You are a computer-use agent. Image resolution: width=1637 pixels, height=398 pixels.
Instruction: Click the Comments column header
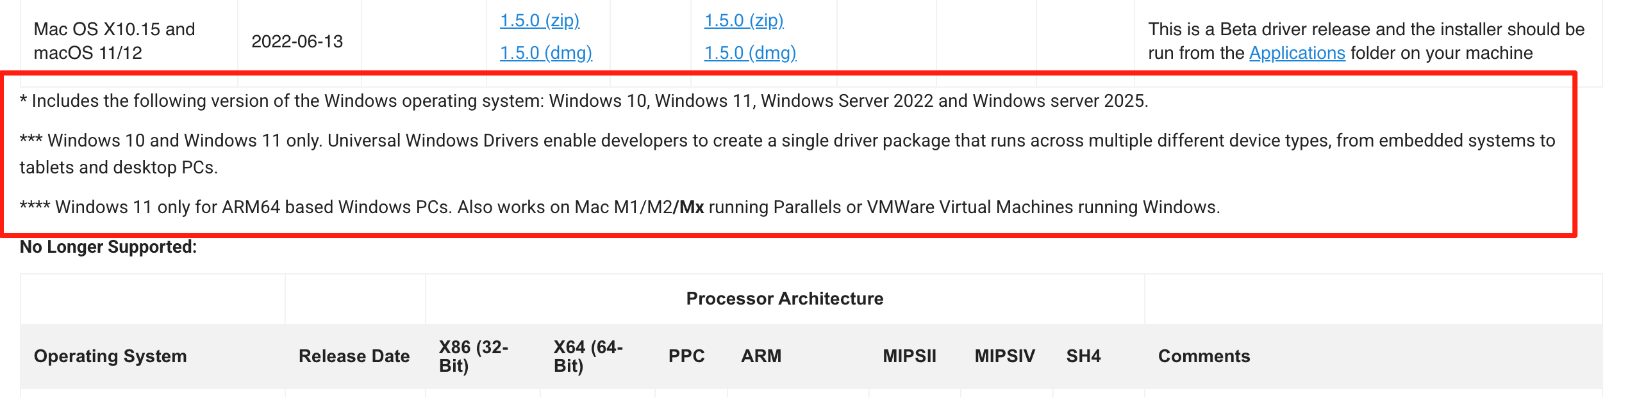[1204, 356]
